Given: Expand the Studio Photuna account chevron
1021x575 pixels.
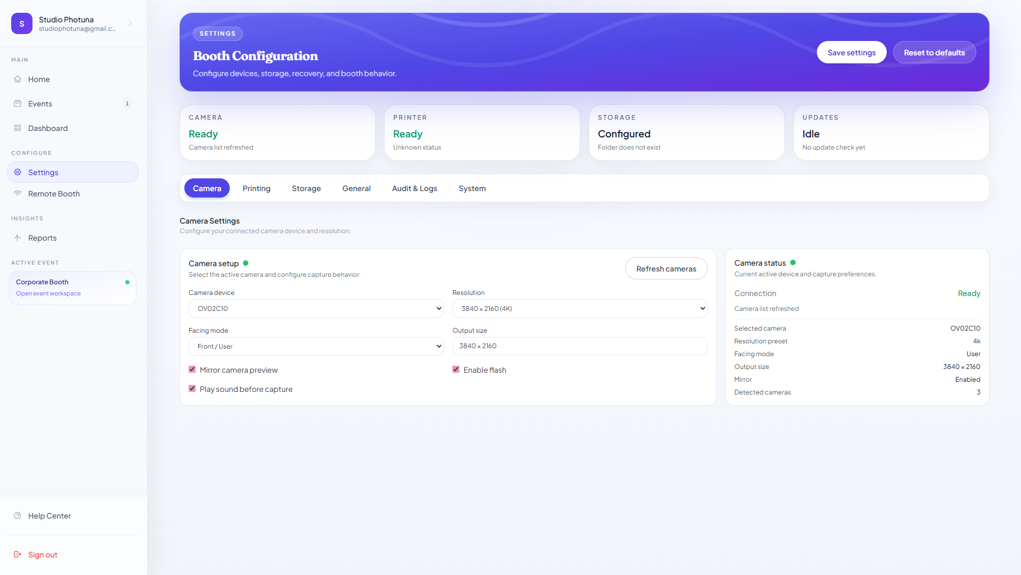Looking at the screenshot, I should [x=130, y=23].
